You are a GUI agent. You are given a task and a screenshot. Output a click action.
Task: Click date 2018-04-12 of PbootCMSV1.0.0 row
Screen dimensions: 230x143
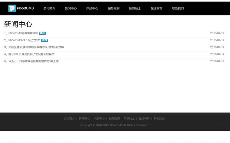(217, 40)
